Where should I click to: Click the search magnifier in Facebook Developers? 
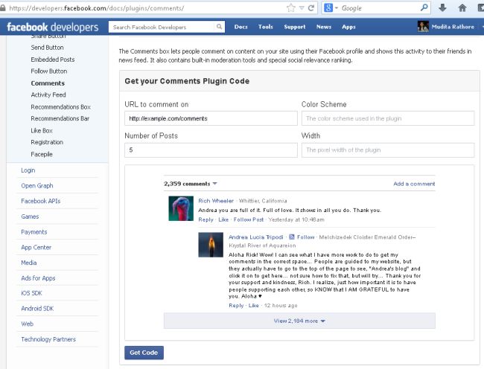click(x=219, y=27)
